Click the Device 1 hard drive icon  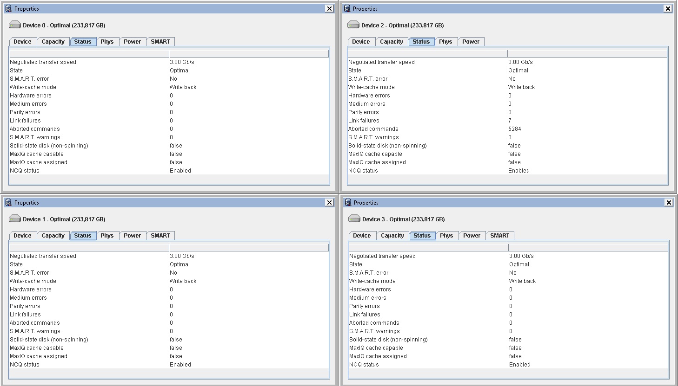pos(15,219)
